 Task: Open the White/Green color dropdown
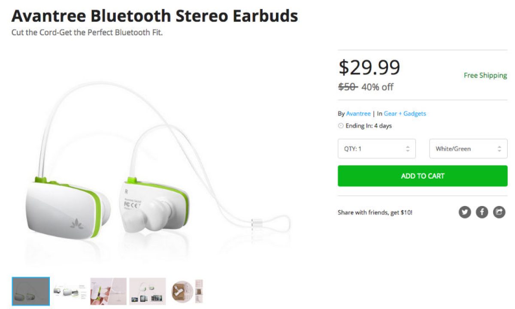pyautogui.click(x=468, y=149)
